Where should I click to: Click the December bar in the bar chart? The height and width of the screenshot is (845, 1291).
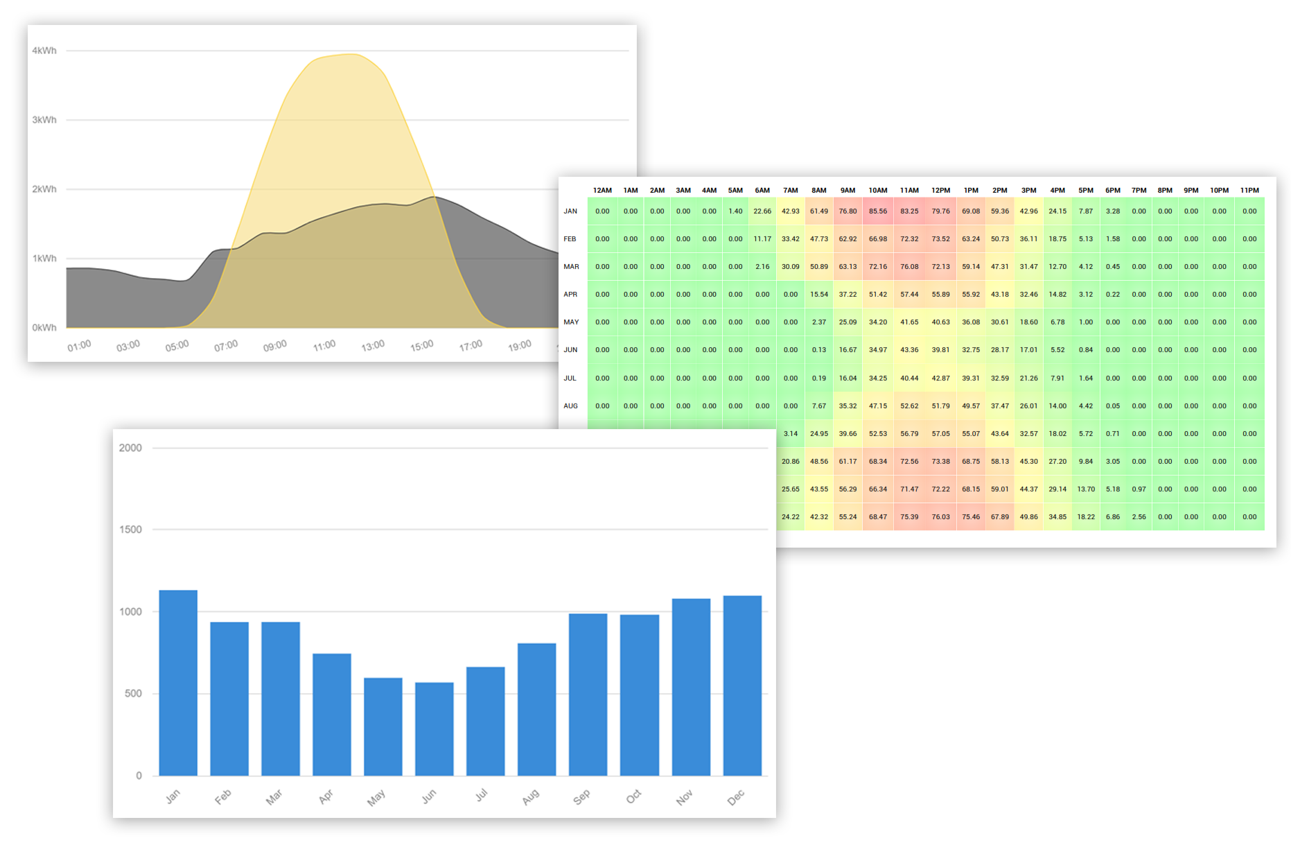[x=742, y=683]
